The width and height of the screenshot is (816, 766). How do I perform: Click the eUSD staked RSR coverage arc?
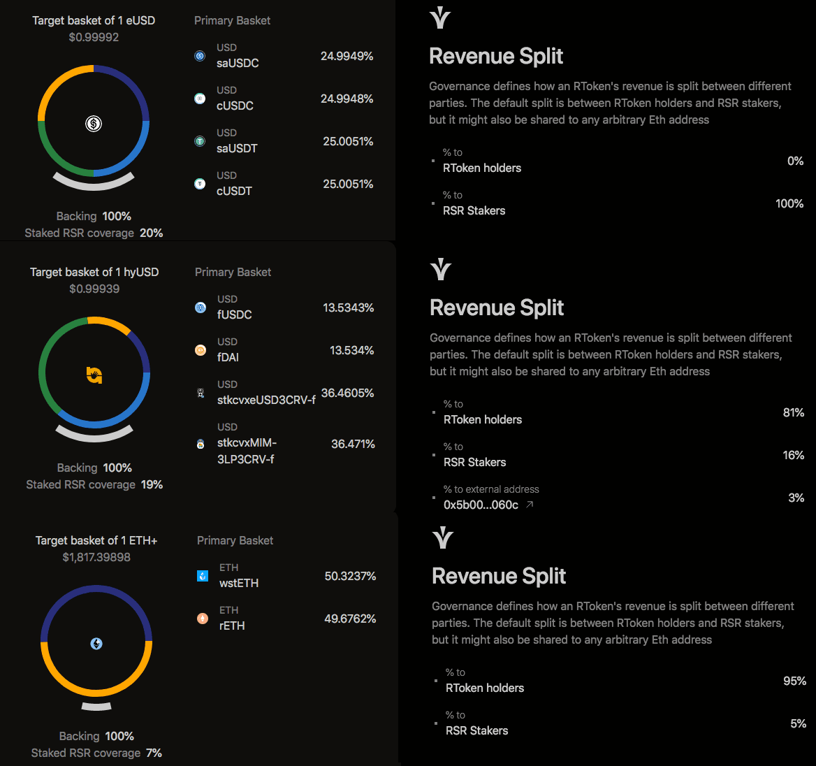point(94,186)
